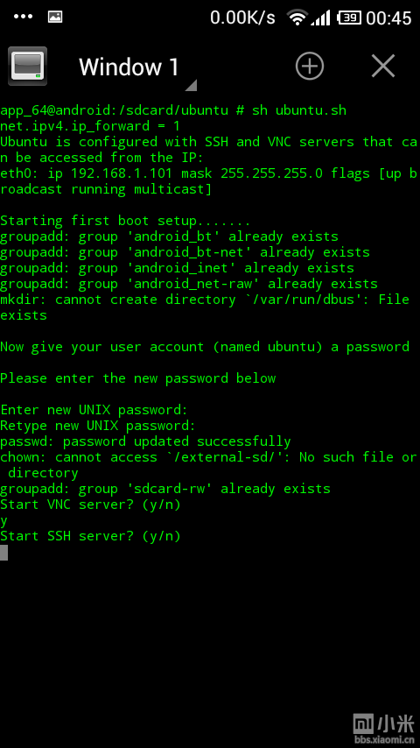
Task: Add a new terminal window with plus icon
Action: pos(310,66)
